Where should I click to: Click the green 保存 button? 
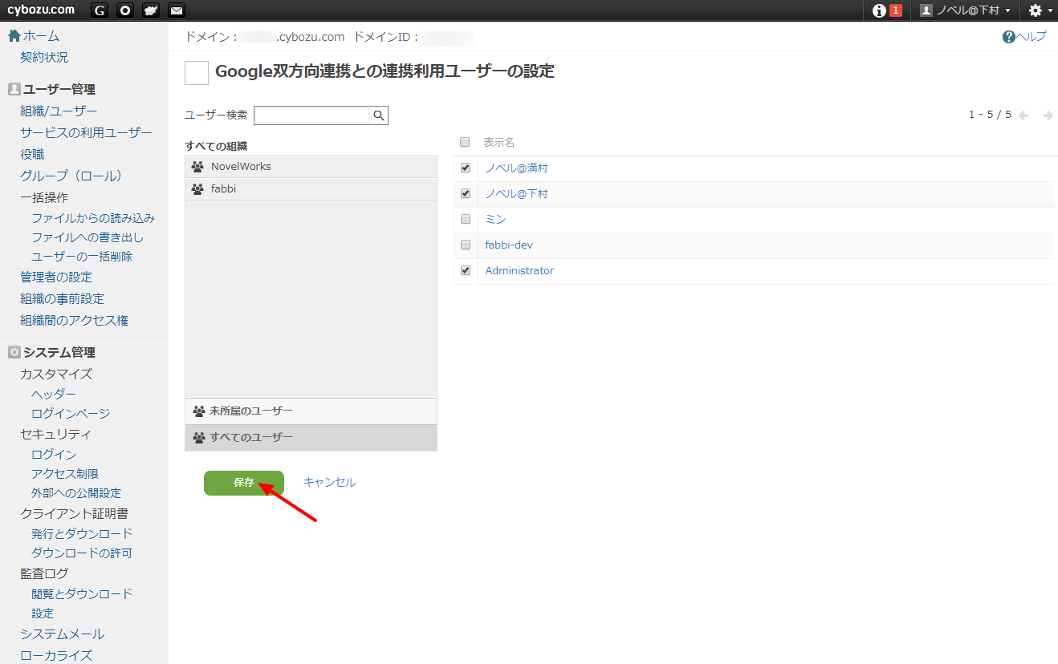coord(244,483)
